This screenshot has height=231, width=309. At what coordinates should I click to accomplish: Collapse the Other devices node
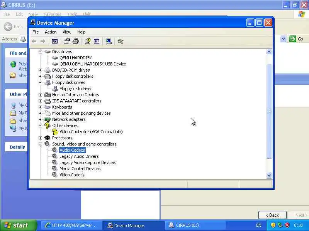click(41, 126)
